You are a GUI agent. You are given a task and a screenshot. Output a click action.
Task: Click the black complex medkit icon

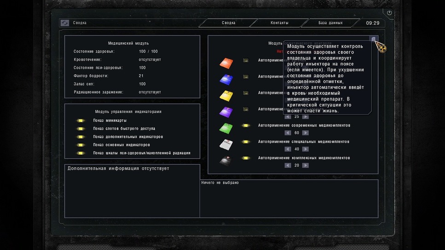[226, 161]
